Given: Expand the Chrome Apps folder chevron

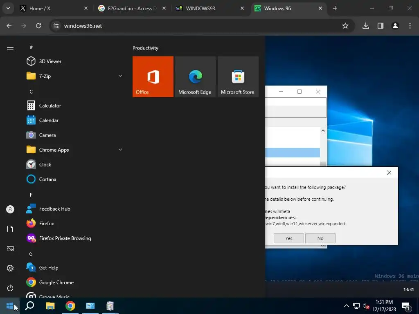Looking at the screenshot, I should (120, 150).
